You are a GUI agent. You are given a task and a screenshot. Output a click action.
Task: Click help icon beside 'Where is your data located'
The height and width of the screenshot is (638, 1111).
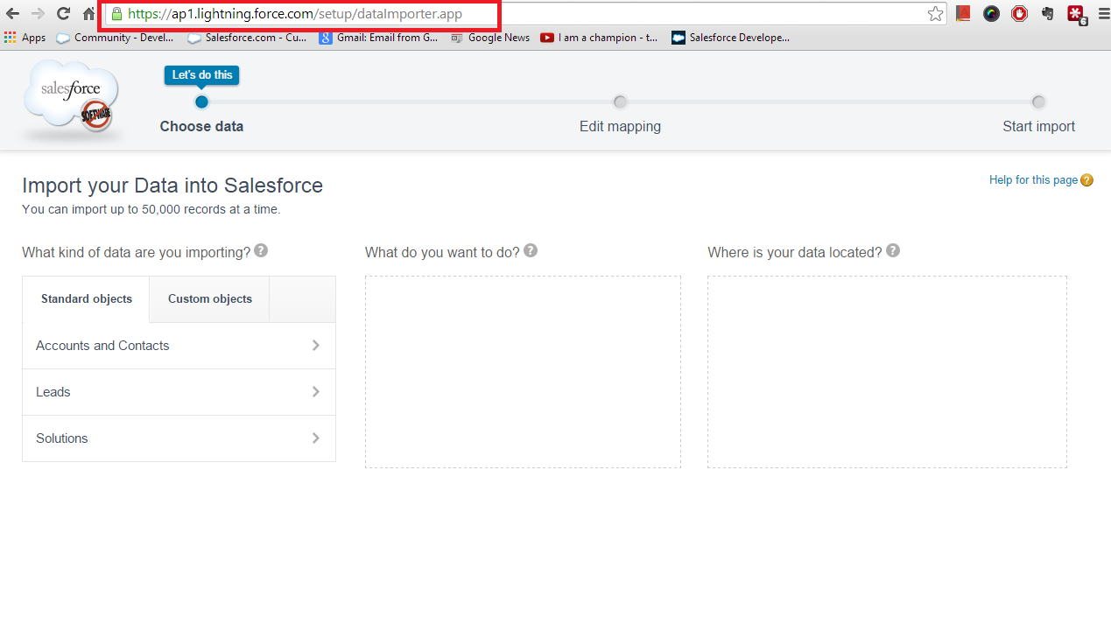click(x=892, y=251)
